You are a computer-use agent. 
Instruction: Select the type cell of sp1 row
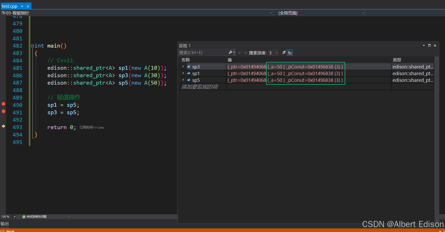[413, 73]
